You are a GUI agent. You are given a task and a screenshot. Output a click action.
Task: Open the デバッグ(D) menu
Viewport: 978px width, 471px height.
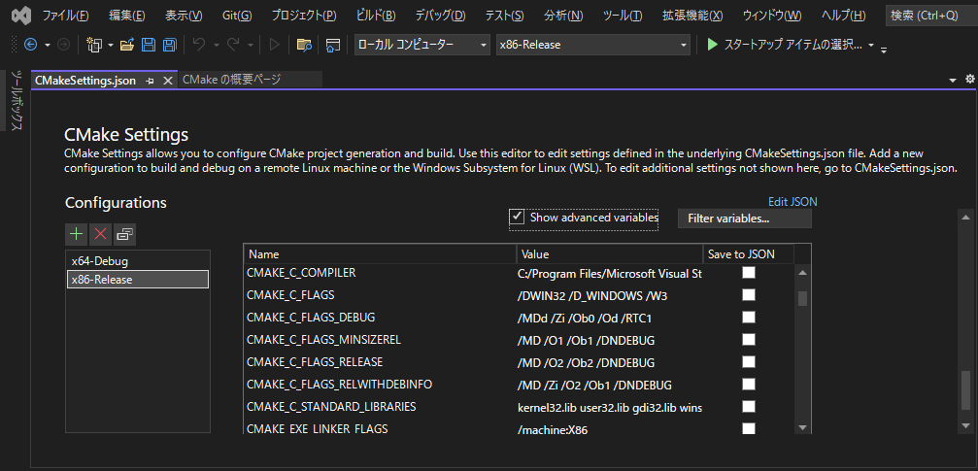[x=440, y=16]
